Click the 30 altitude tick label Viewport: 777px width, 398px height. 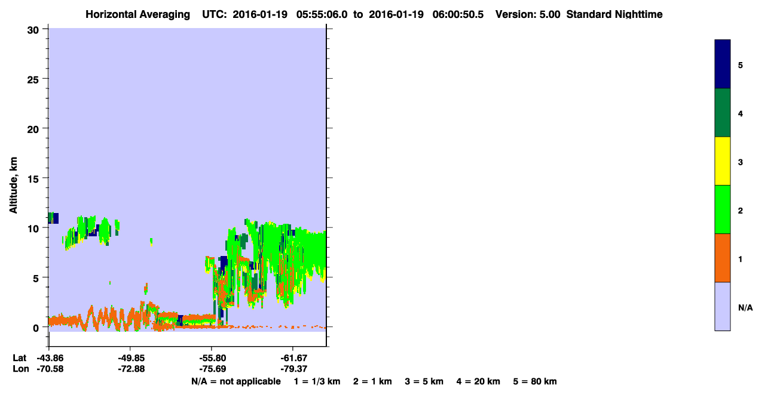click(x=35, y=29)
